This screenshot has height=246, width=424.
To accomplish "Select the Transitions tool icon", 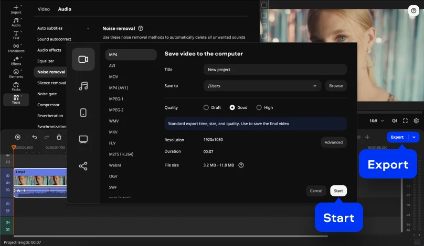I will [x=16, y=48].
